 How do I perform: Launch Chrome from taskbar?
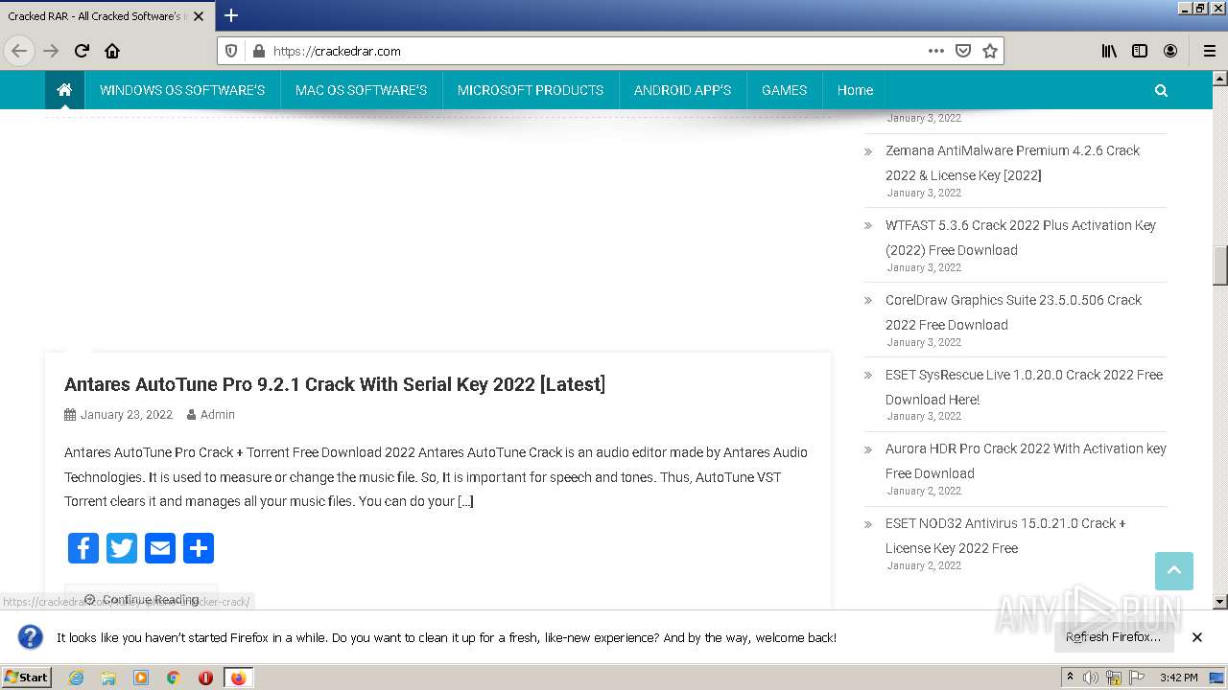(x=174, y=678)
